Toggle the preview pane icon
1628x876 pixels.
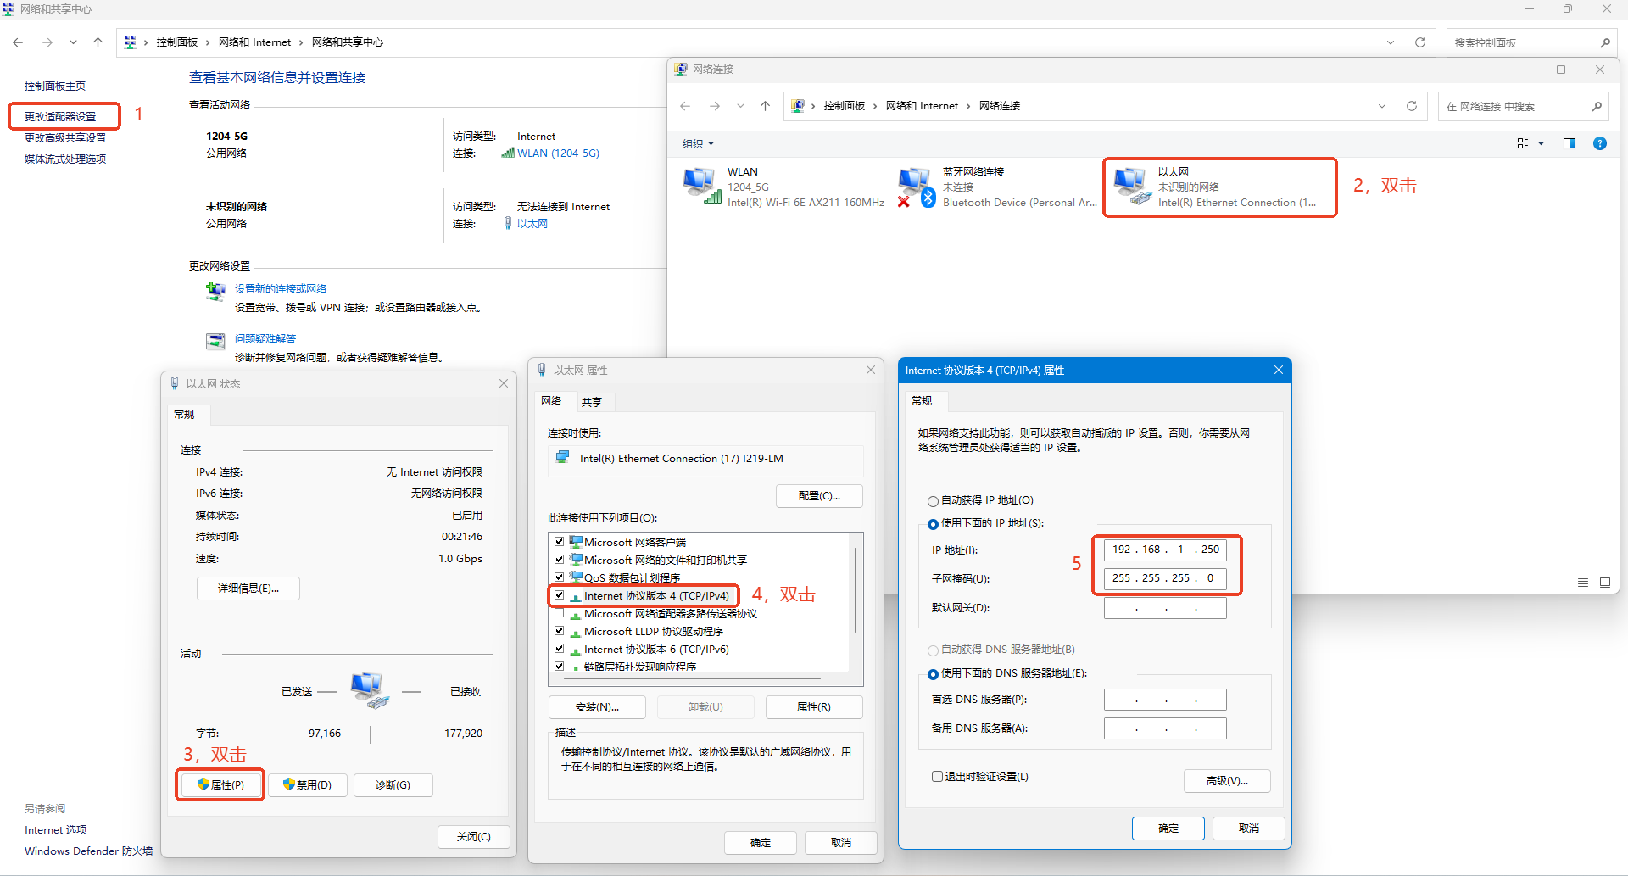[1569, 143]
